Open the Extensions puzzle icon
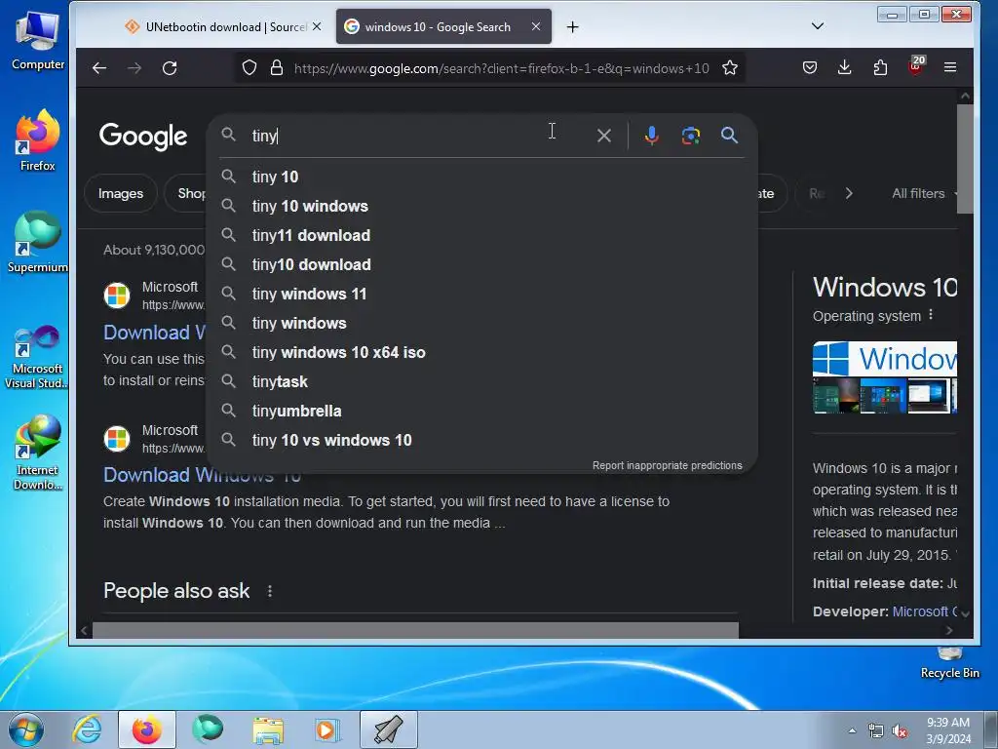The image size is (998, 749). pos(880,67)
